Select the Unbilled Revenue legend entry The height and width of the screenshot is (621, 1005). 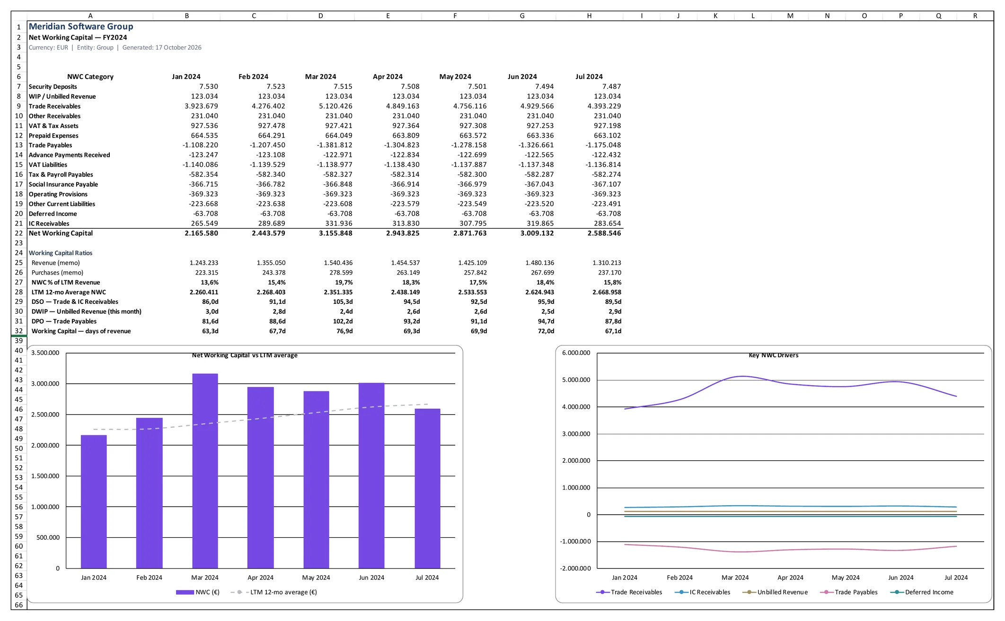[x=775, y=592]
